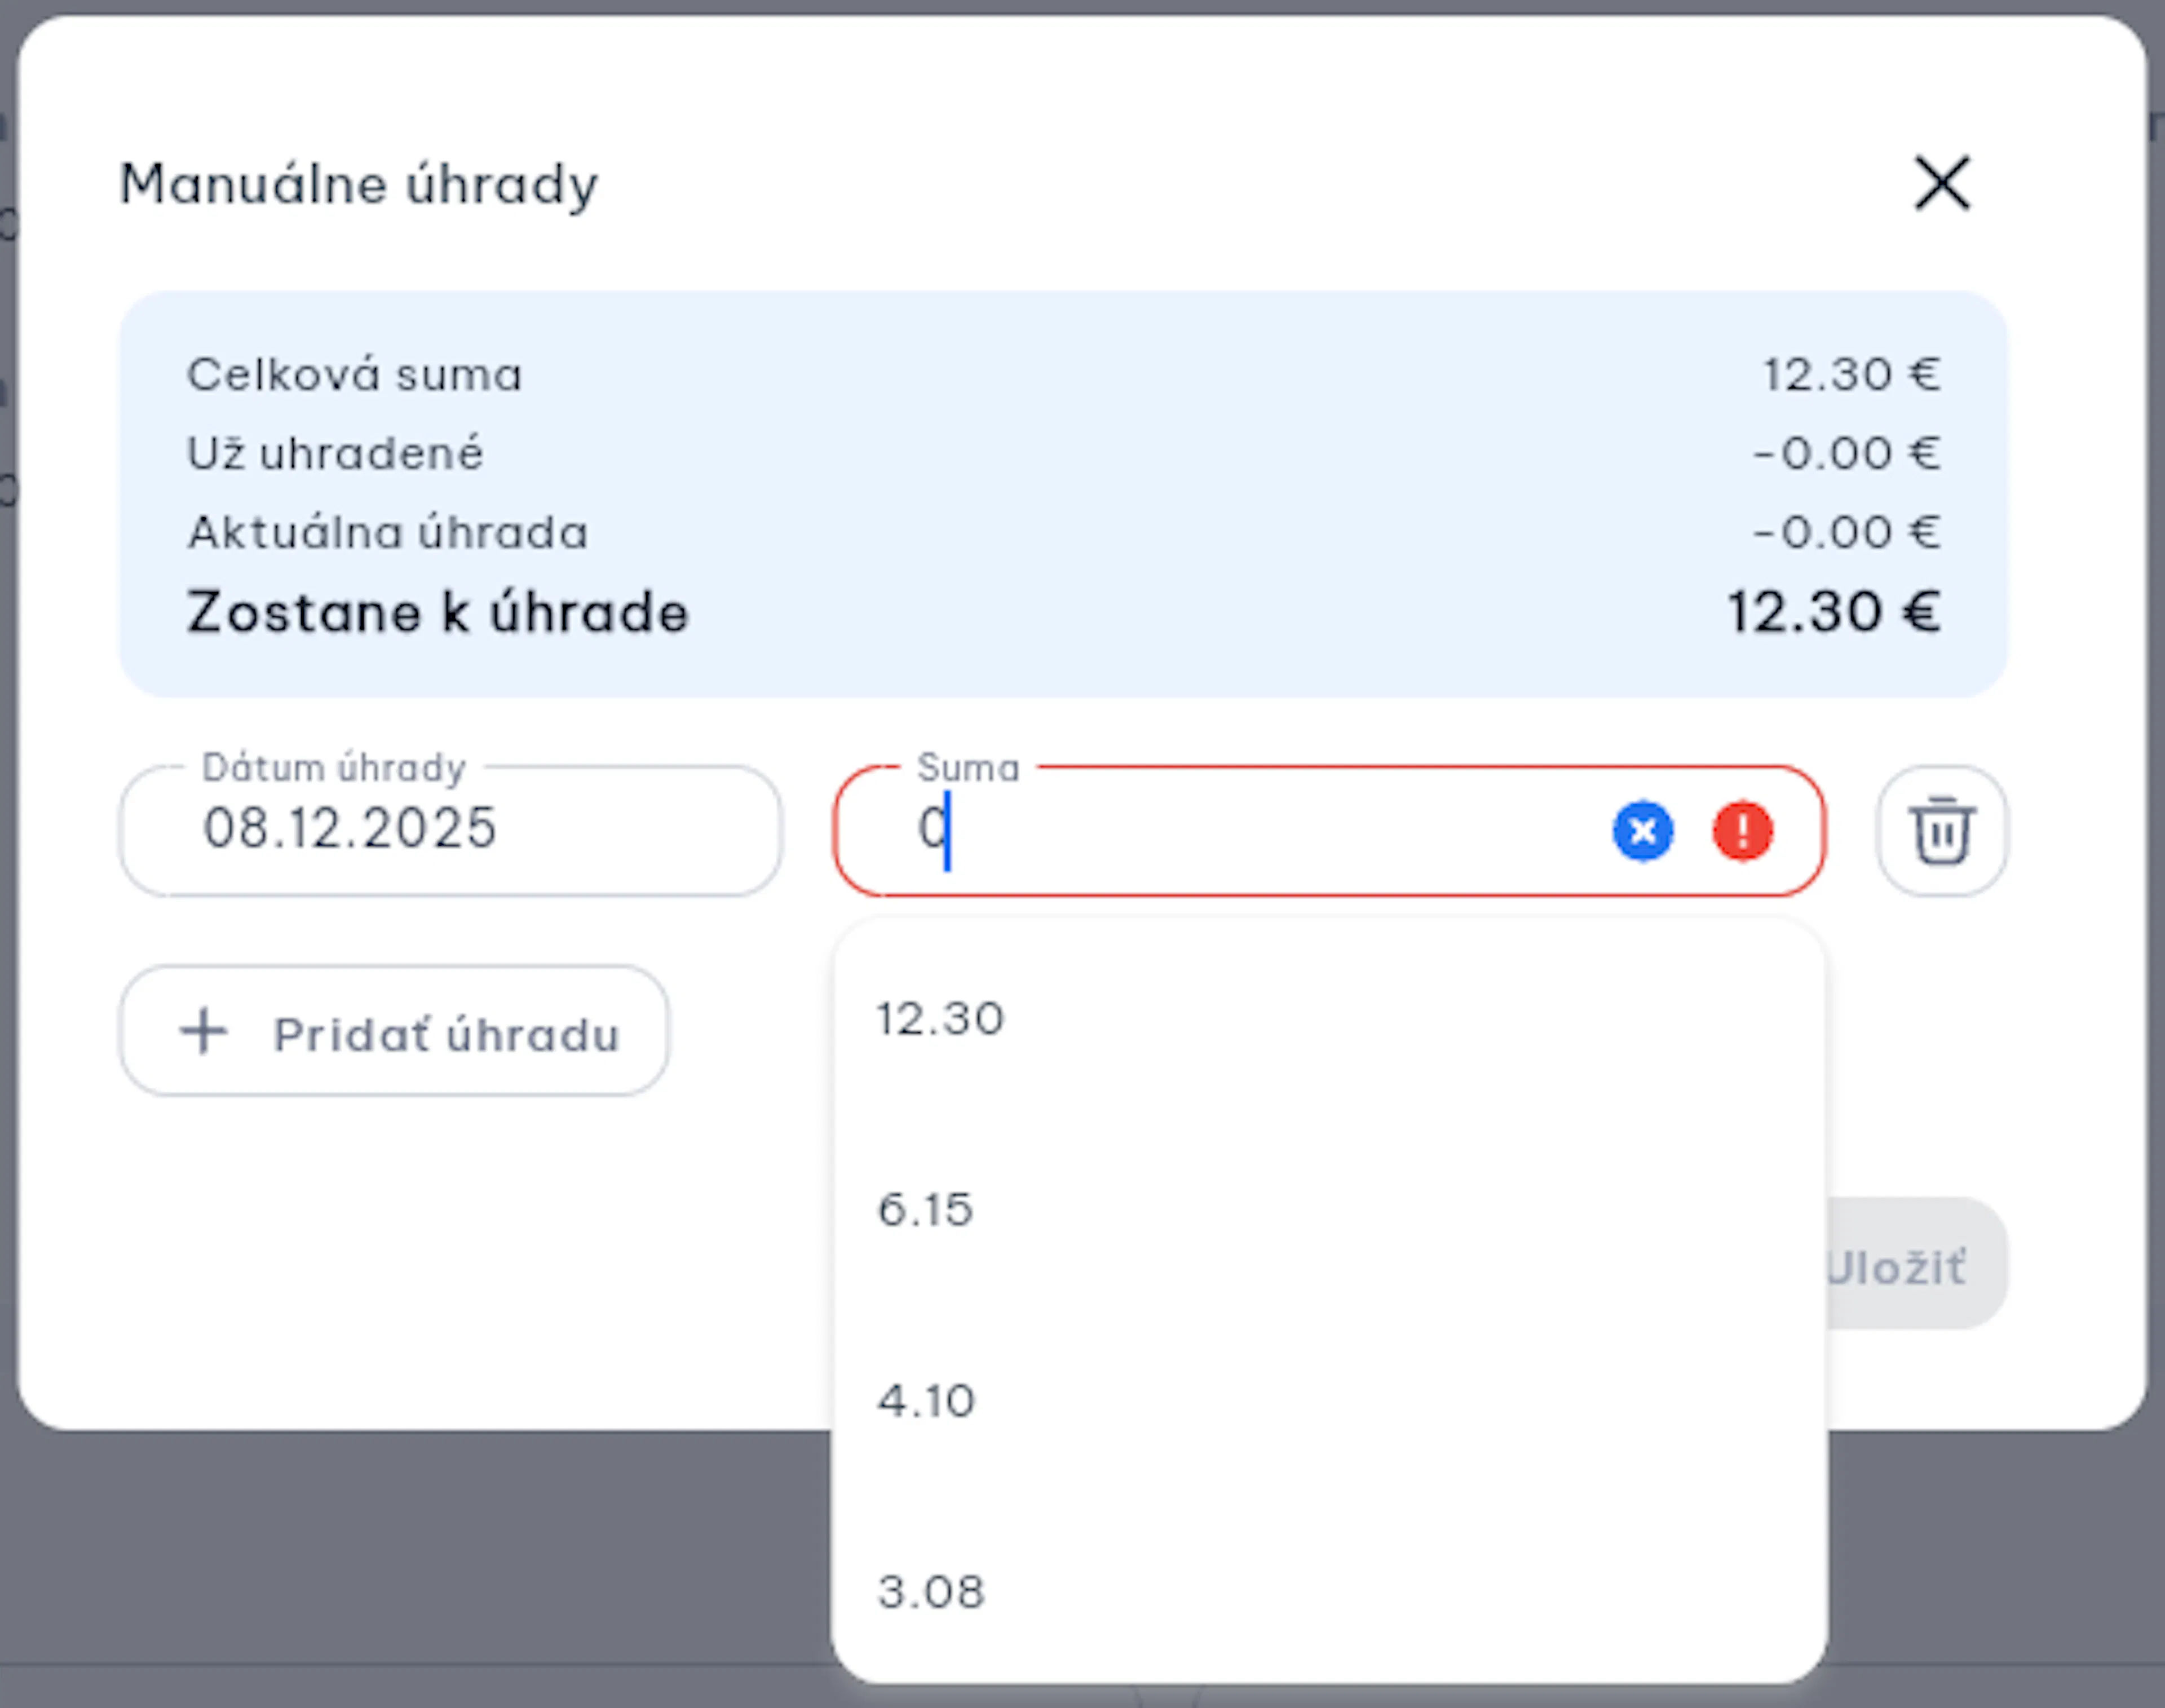Click the bold 12.30 € remaining amount
Screen dimensions: 2165x1708
pos(1834,612)
